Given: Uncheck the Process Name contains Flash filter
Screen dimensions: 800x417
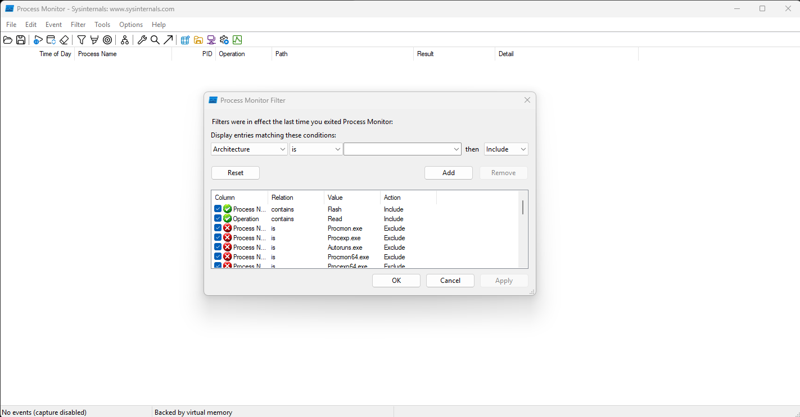Looking at the screenshot, I should [218, 209].
